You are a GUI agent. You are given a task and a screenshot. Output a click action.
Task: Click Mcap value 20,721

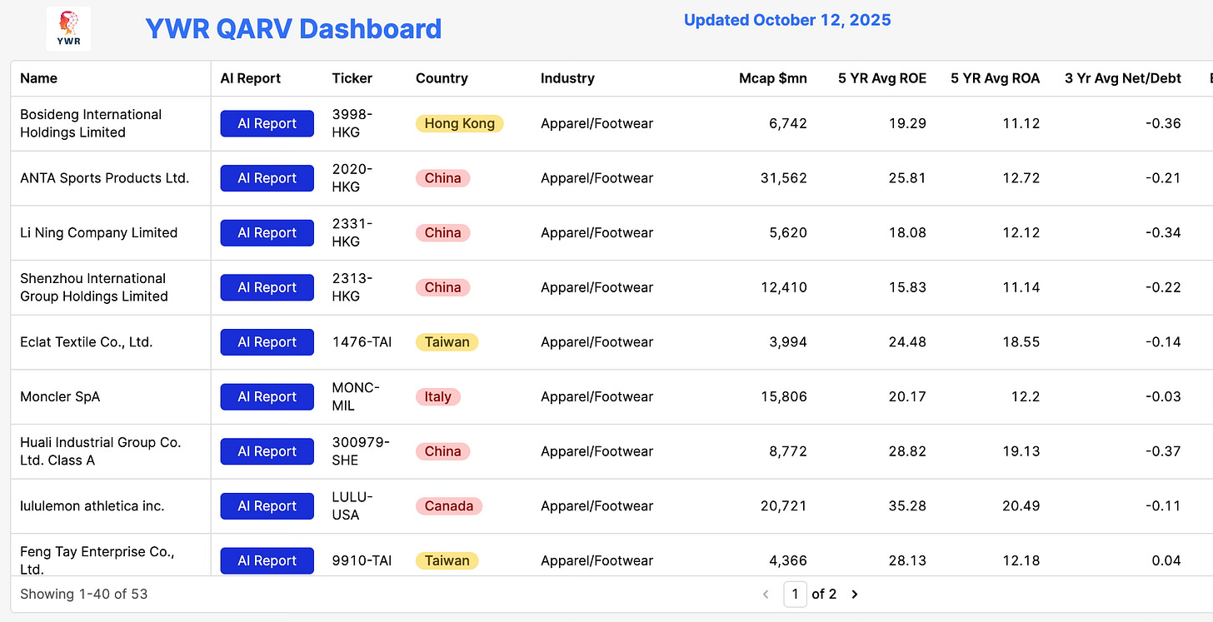pyautogui.click(x=784, y=506)
